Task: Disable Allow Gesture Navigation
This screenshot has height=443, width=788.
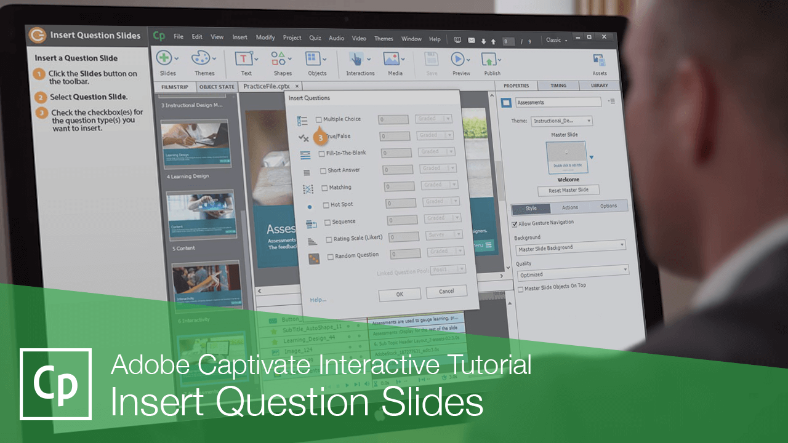Action: (515, 223)
